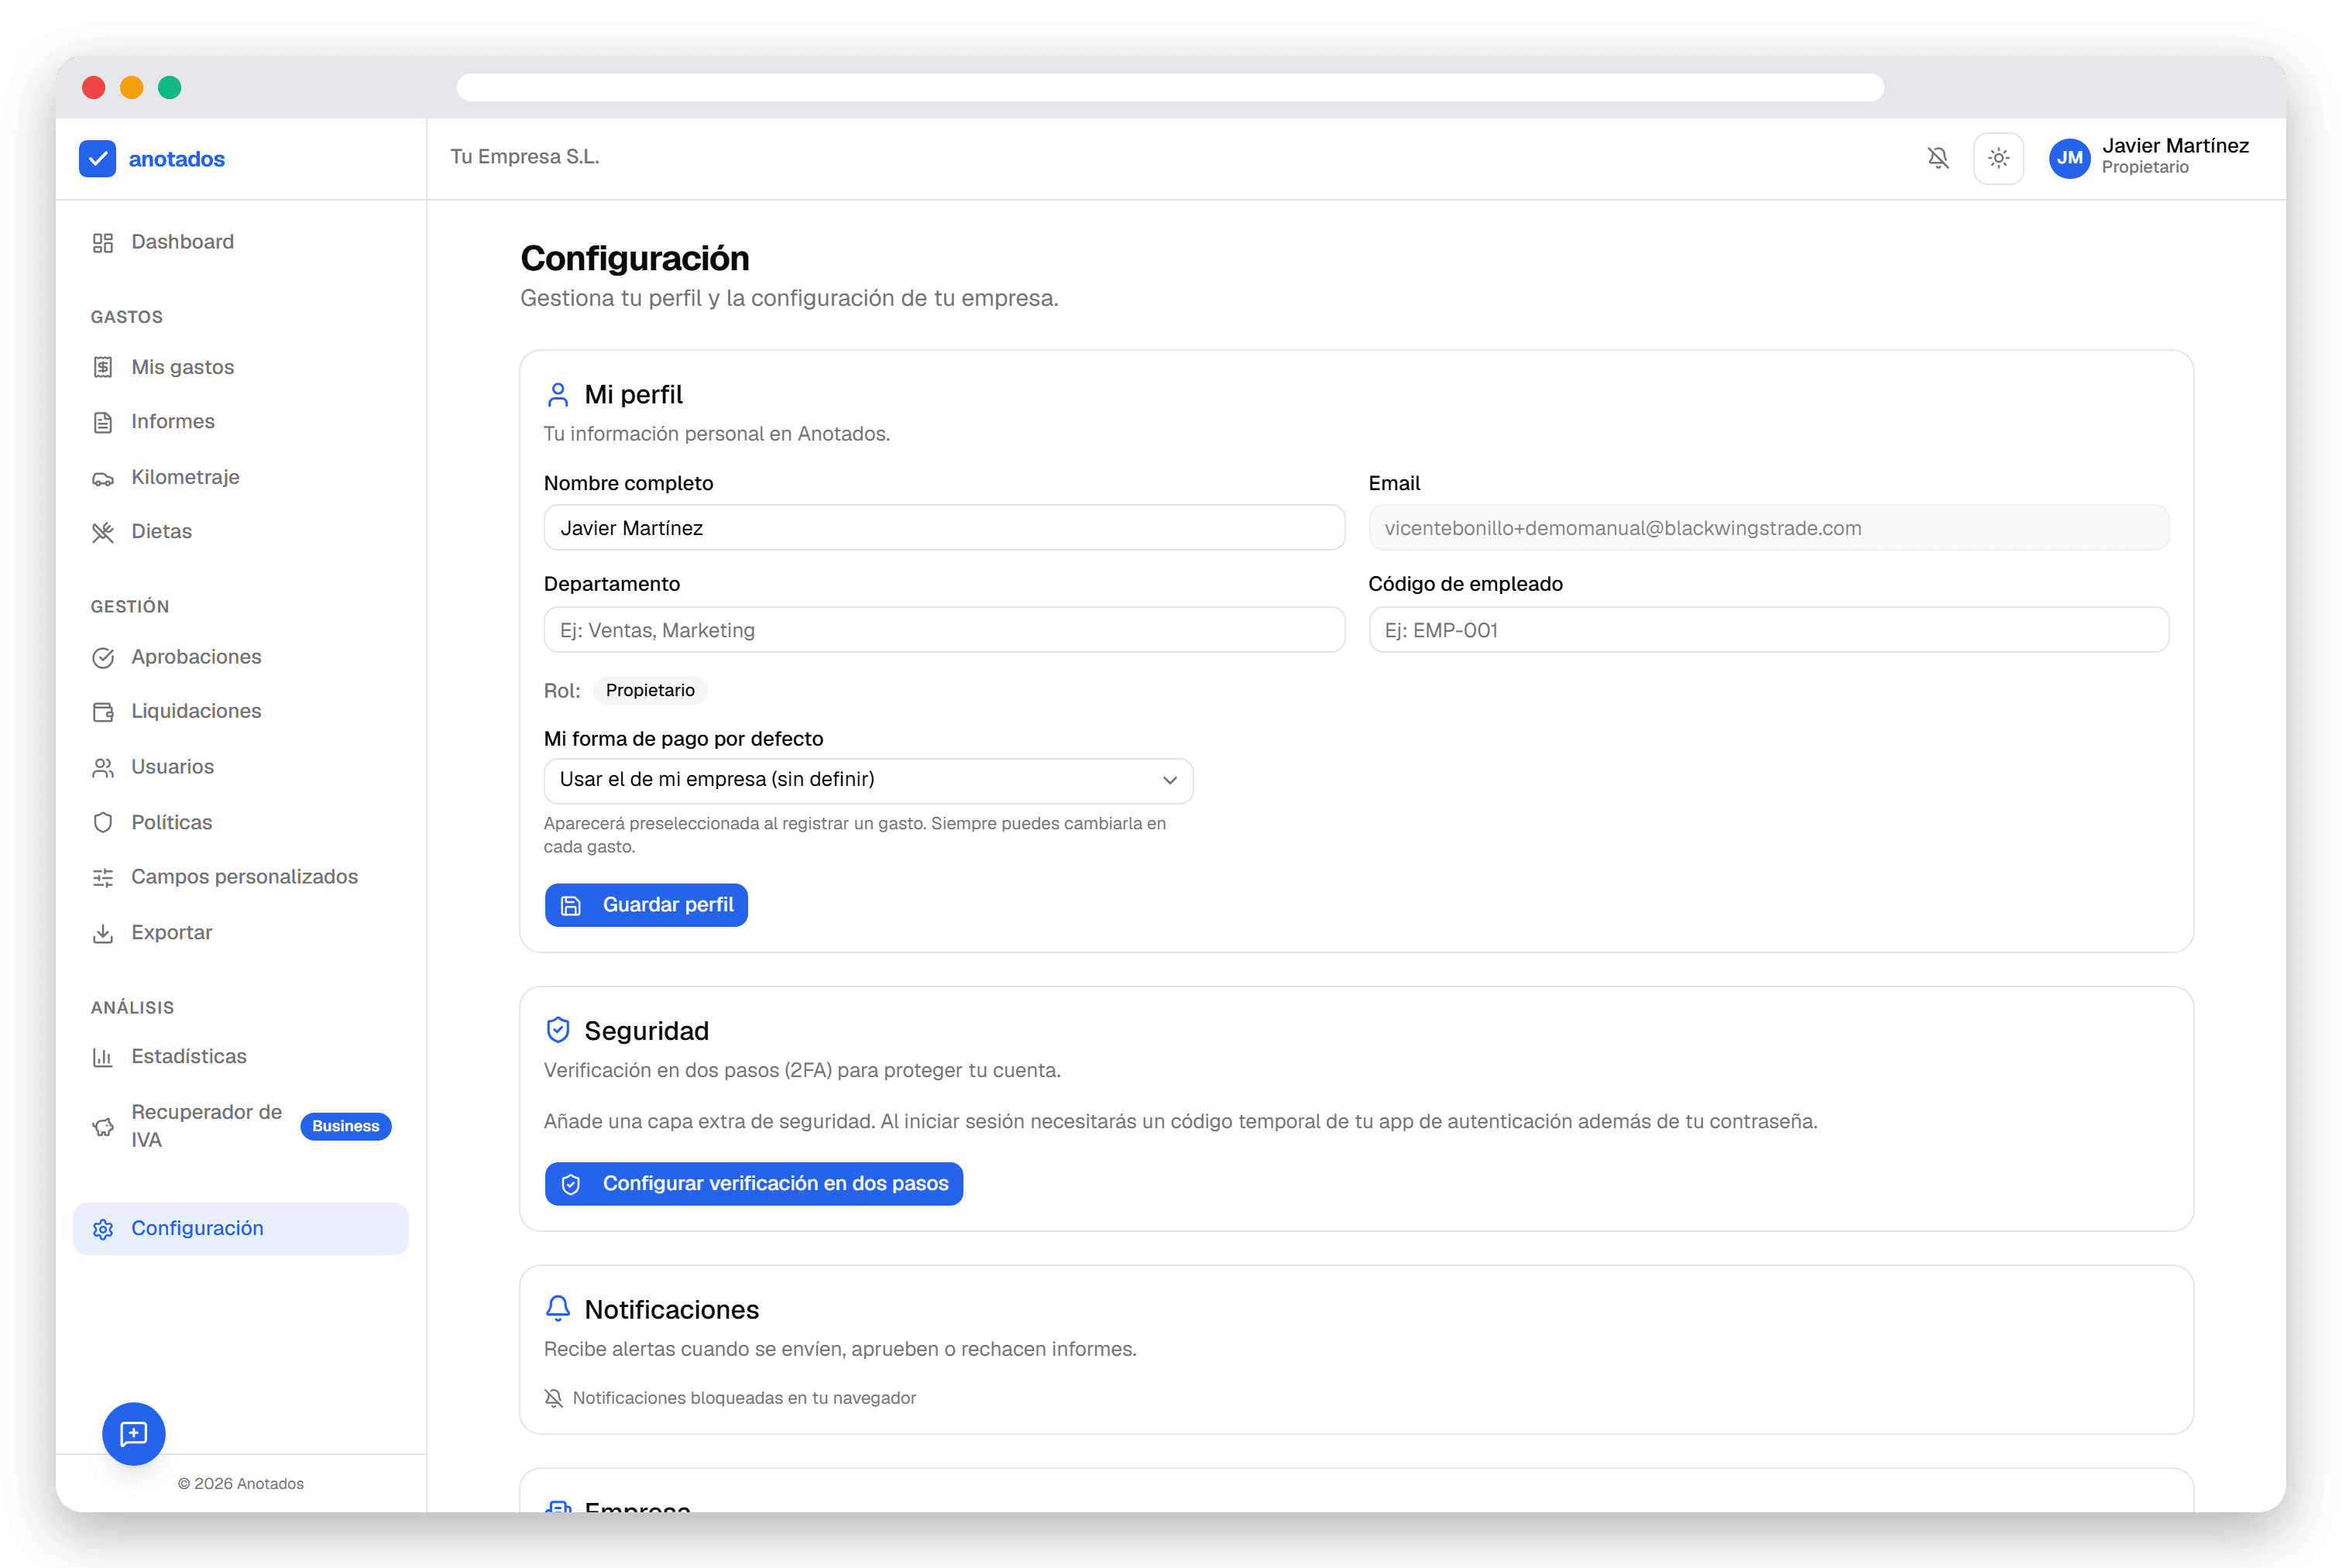Click the Javier Martínez name in header

pyautogui.click(x=2175, y=146)
